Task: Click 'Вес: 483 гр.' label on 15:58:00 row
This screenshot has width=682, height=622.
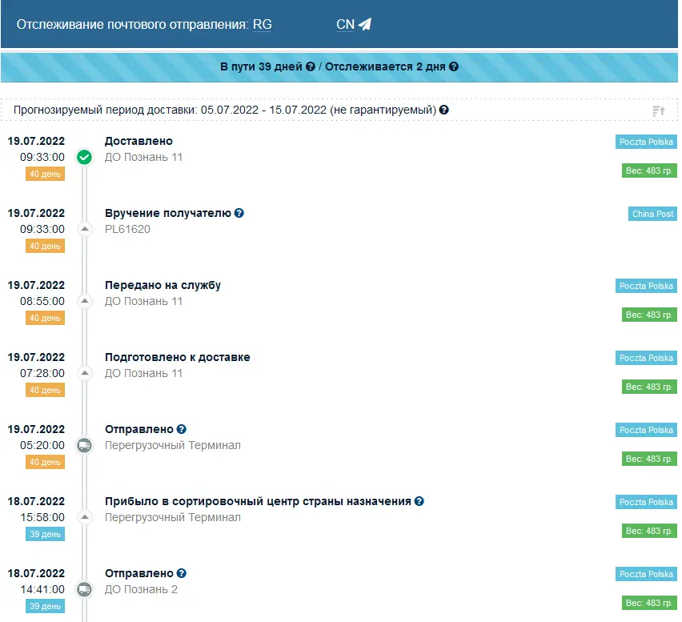Action: pos(649,531)
